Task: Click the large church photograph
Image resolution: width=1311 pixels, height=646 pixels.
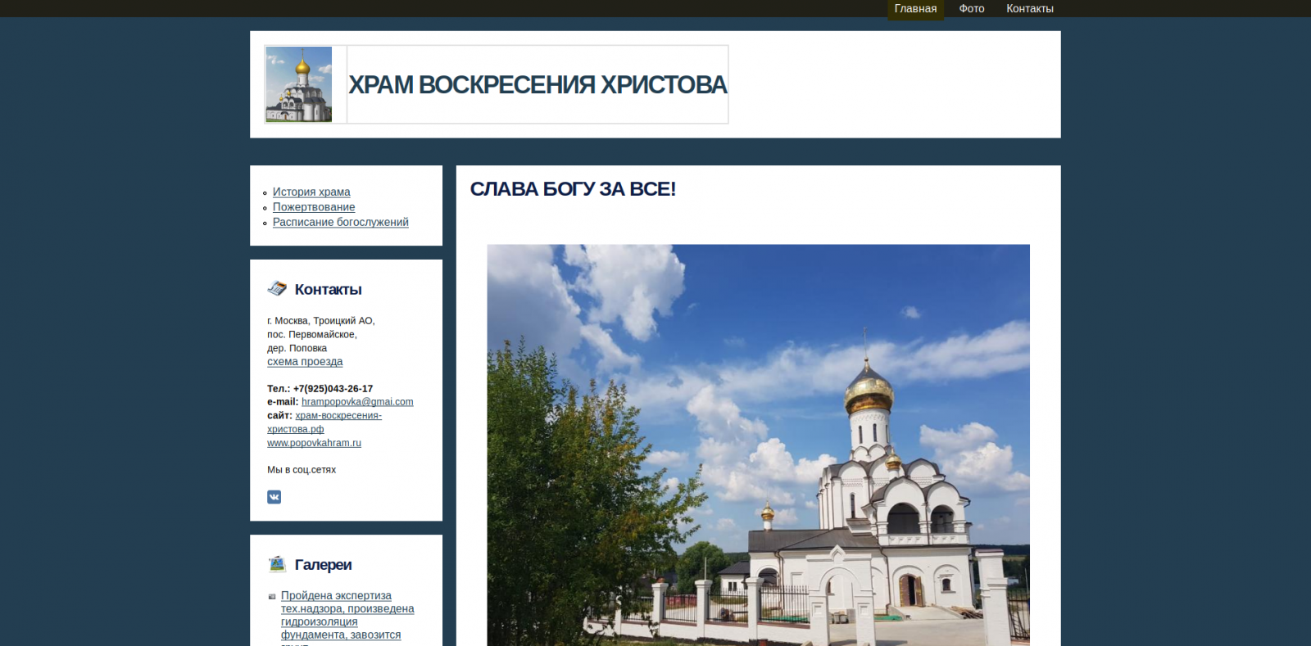Action: [x=758, y=445]
